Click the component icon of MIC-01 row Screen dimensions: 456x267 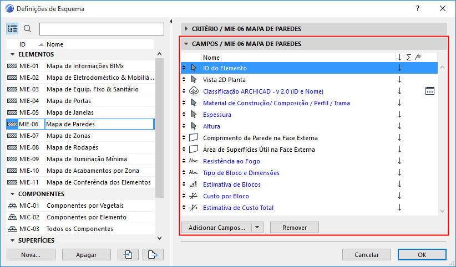[12, 206]
